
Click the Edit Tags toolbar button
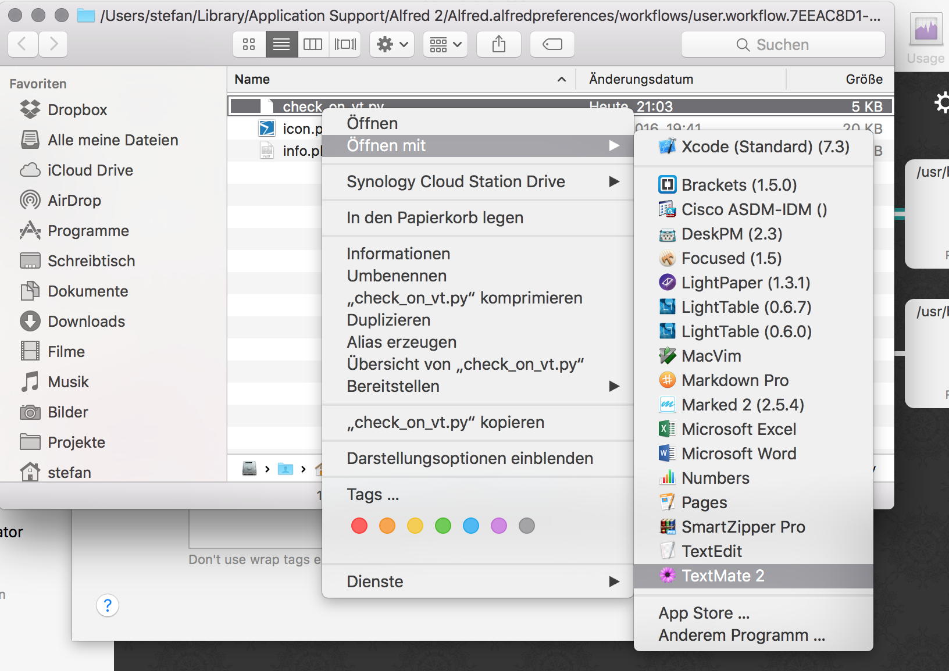(x=552, y=44)
